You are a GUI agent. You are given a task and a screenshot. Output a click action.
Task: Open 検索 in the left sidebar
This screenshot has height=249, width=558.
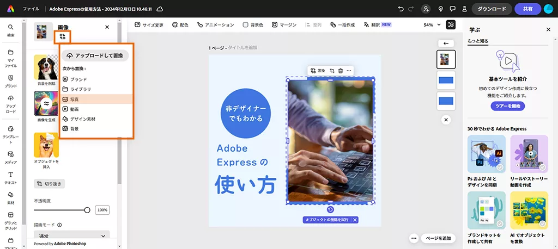tap(11, 30)
